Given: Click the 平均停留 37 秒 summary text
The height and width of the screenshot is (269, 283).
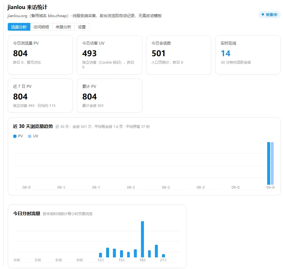Looking at the screenshot, I should (x=138, y=127).
